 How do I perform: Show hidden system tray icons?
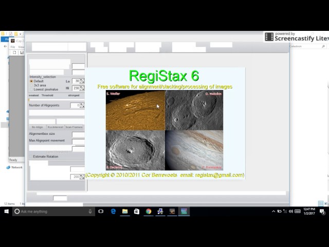point(273,211)
